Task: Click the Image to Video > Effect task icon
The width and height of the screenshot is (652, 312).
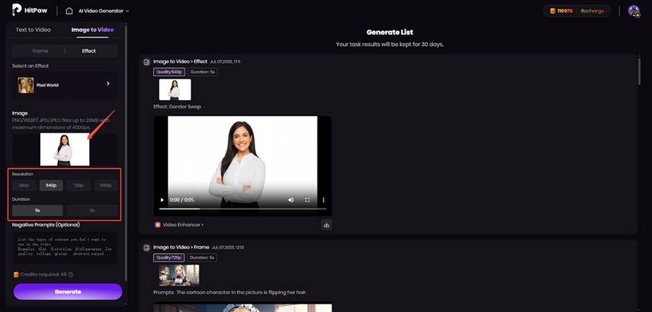Action: pos(146,62)
